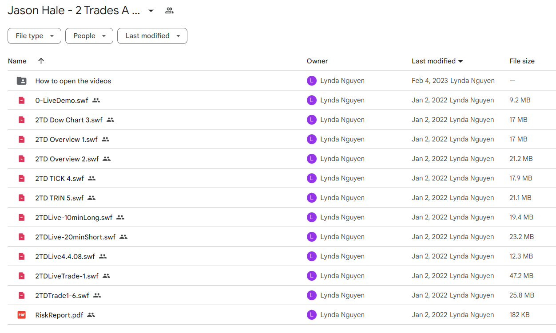The width and height of the screenshot is (556, 333).
Task: Click file icon of 0-LiveDemo.swf
Action: (x=21, y=100)
